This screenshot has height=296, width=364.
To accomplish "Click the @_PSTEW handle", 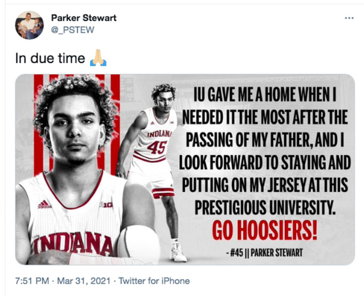I will (x=72, y=30).
